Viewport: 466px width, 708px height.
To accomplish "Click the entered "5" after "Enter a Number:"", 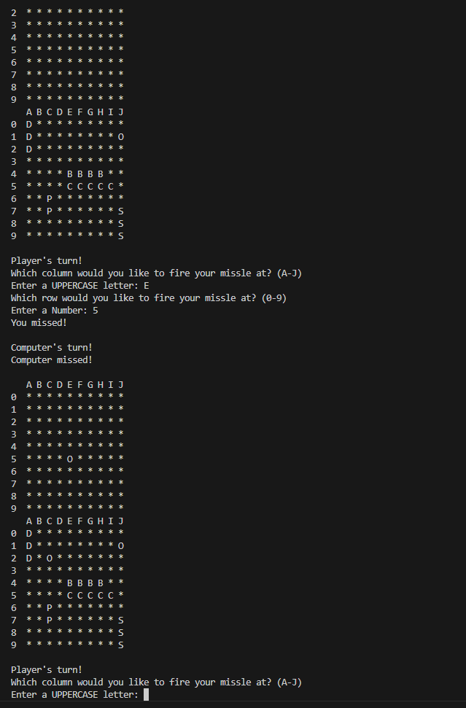I will 96,311.
